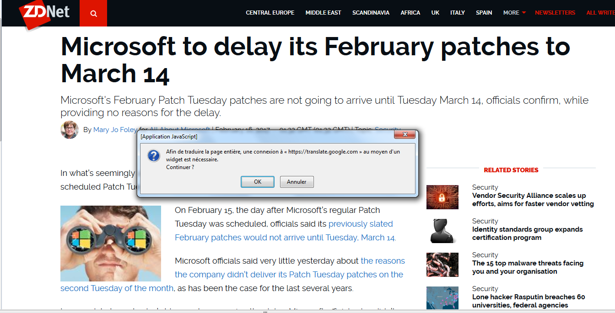Go to the UK edition
The height and width of the screenshot is (313, 615).
tap(435, 13)
